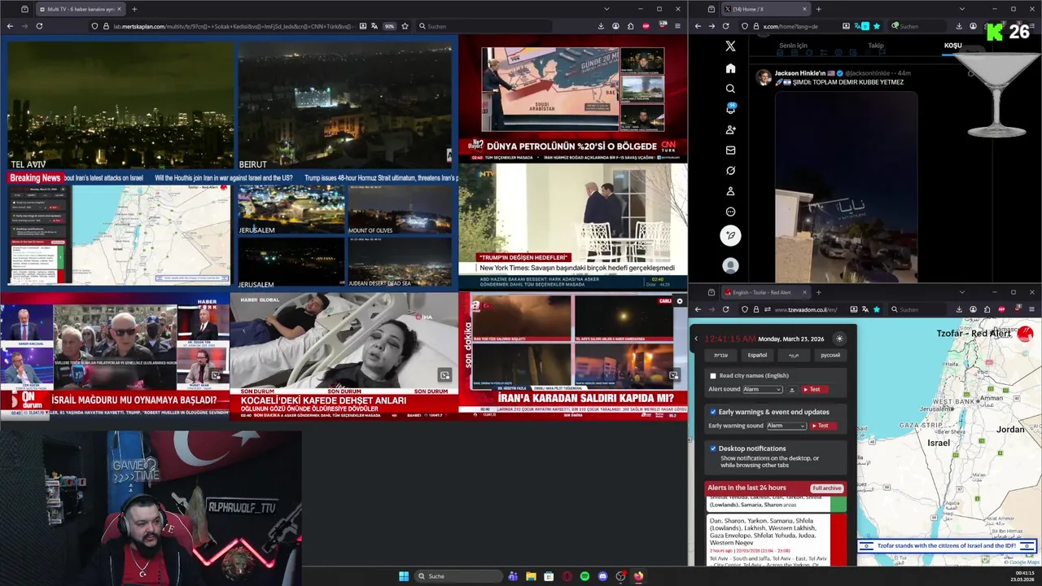Viewport: 1042px width, 586px height.
Task: Reload the X browser window
Action: [x=726, y=26]
